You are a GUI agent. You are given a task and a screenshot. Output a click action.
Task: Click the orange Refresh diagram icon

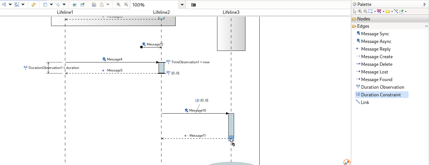coord(33,5)
